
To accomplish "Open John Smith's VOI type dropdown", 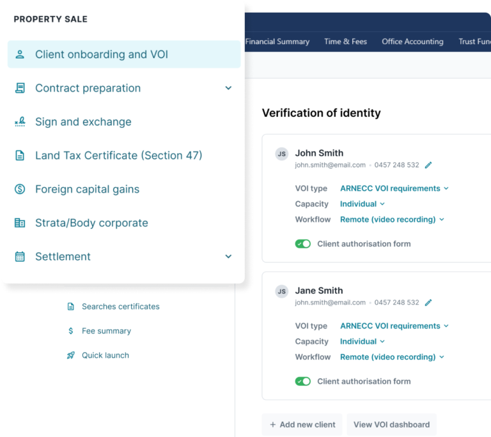I will (x=394, y=188).
